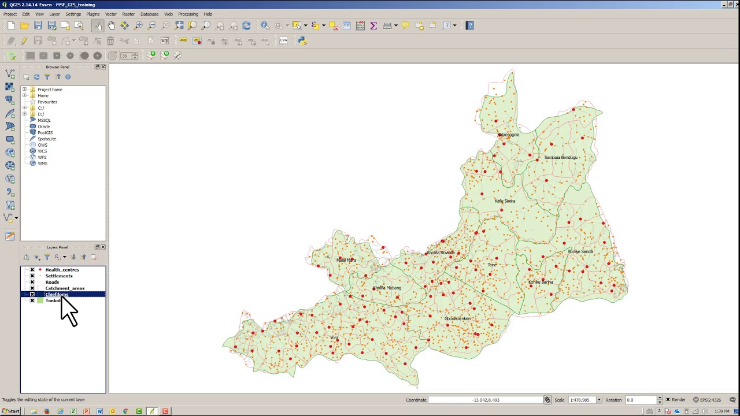
Task: Expand the text annotation tool dropdown
Action: click(x=454, y=25)
